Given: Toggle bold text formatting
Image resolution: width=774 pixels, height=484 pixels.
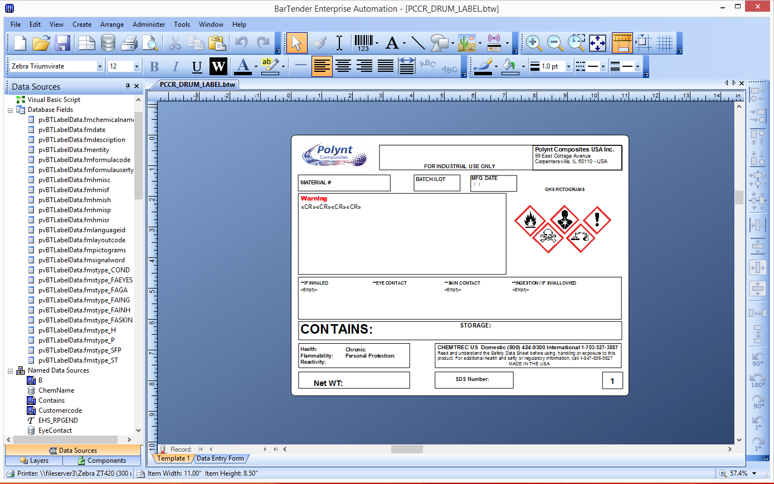Looking at the screenshot, I should (x=154, y=66).
